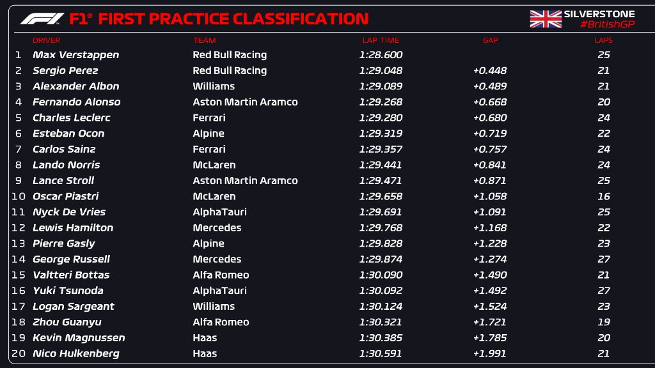Click the TEAM column header
Image resolution: width=655 pixels, height=368 pixels.
point(204,40)
